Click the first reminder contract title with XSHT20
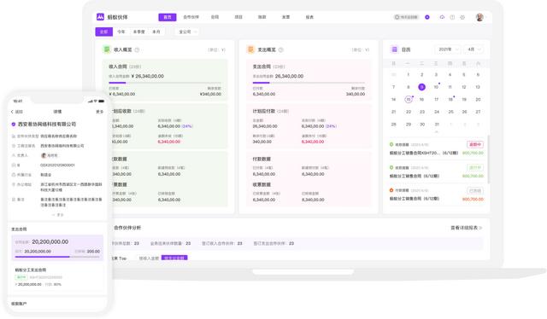 tap(424, 153)
